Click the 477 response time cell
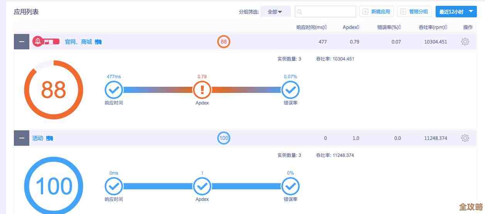This screenshot has width=485, height=214. point(323,42)
